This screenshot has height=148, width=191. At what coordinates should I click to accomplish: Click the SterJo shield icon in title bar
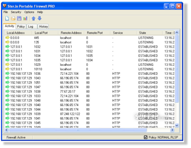pos(5,6)
